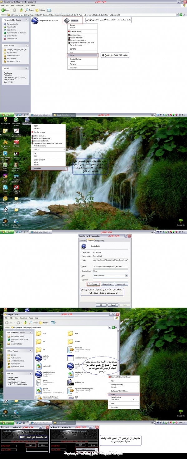Click Advanced... button in Properties dialog

(x=121, y=284)
